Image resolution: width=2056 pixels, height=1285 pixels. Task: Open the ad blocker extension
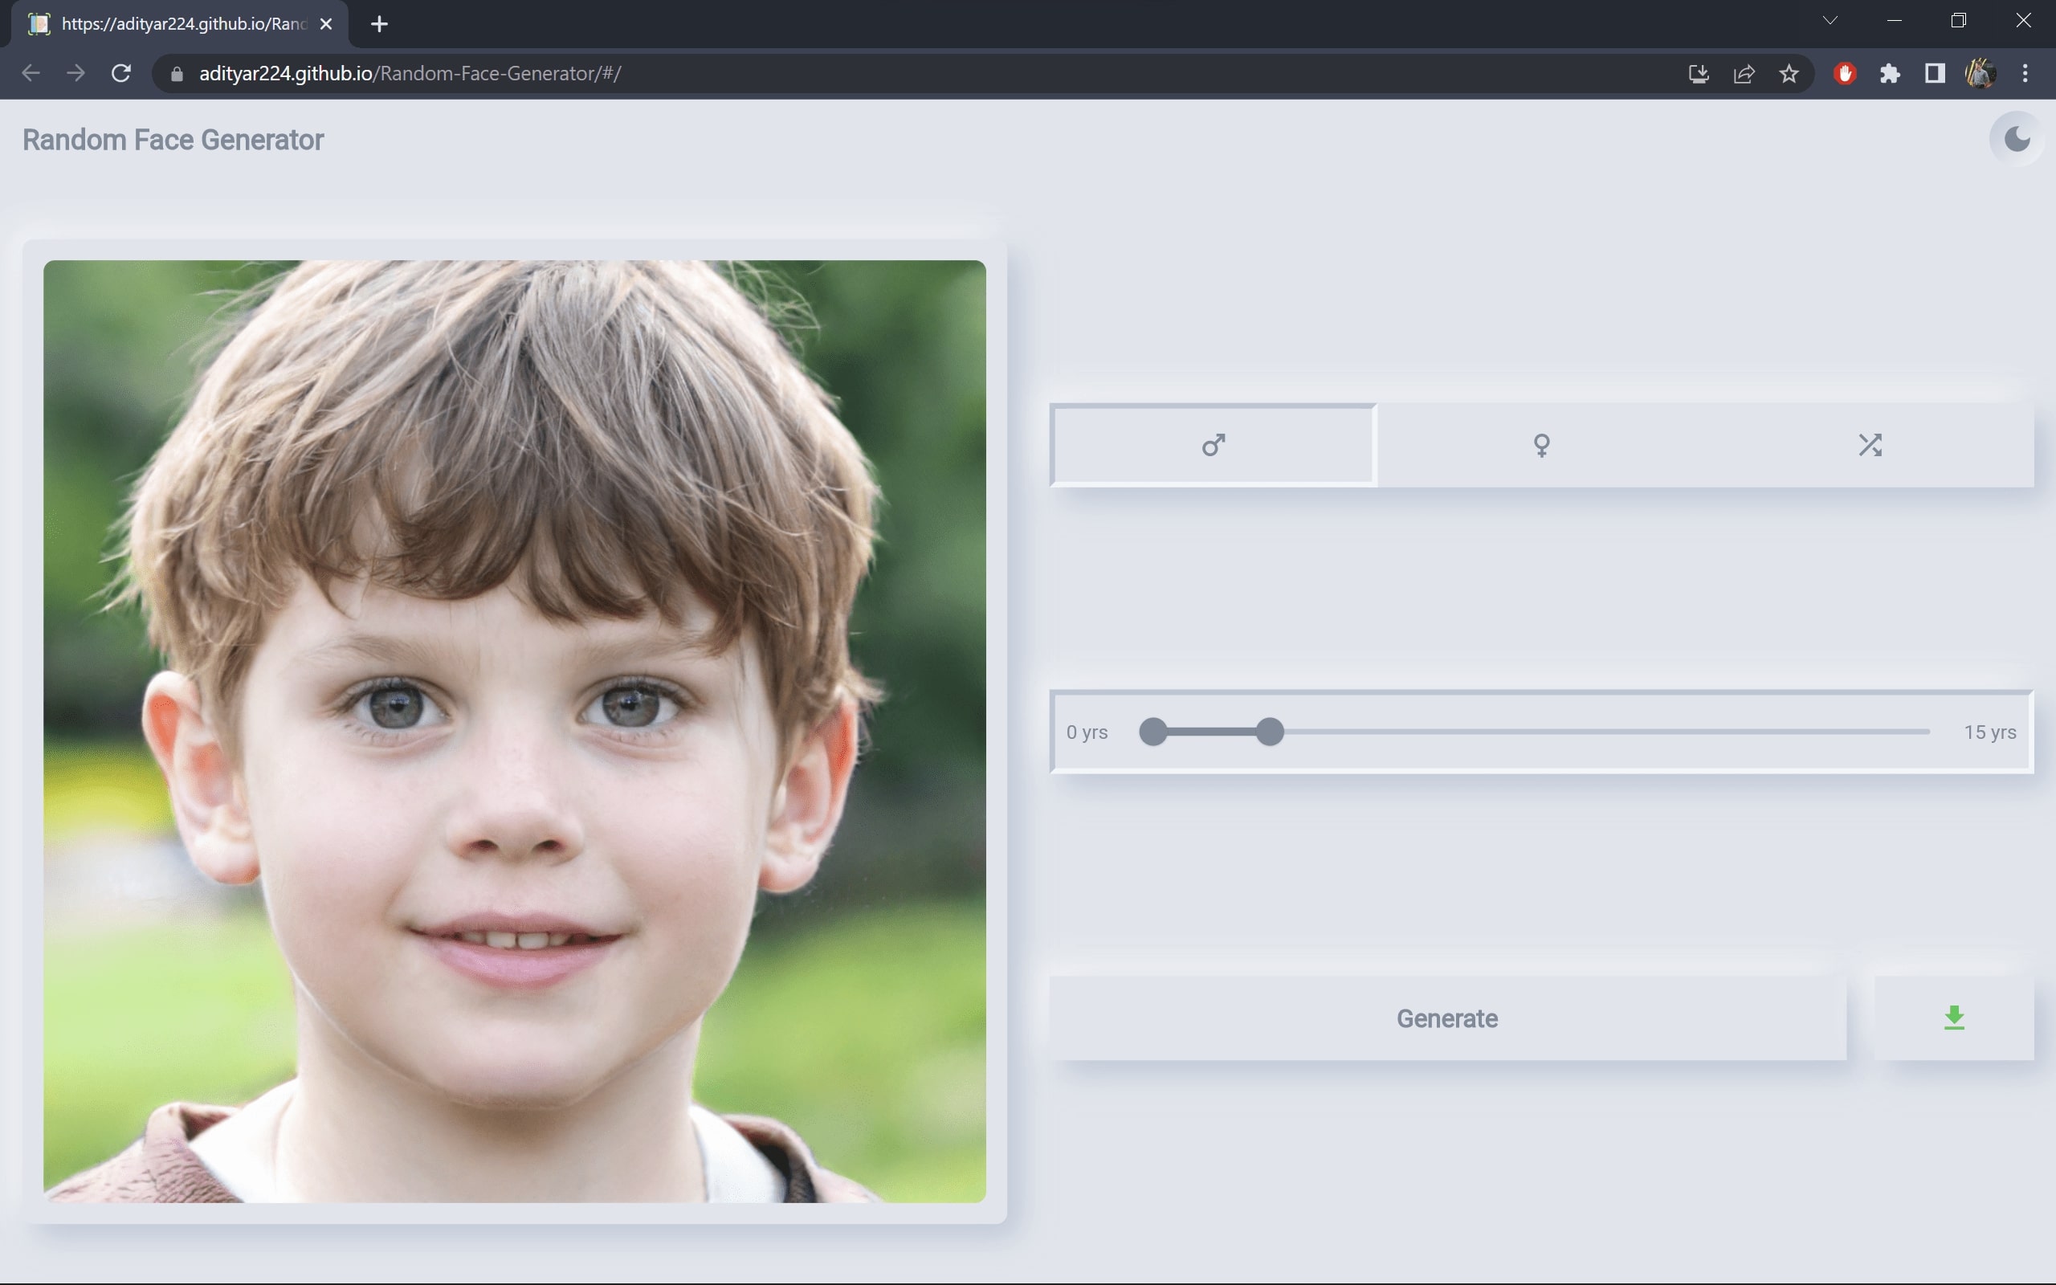click(x=1844, y=74)
